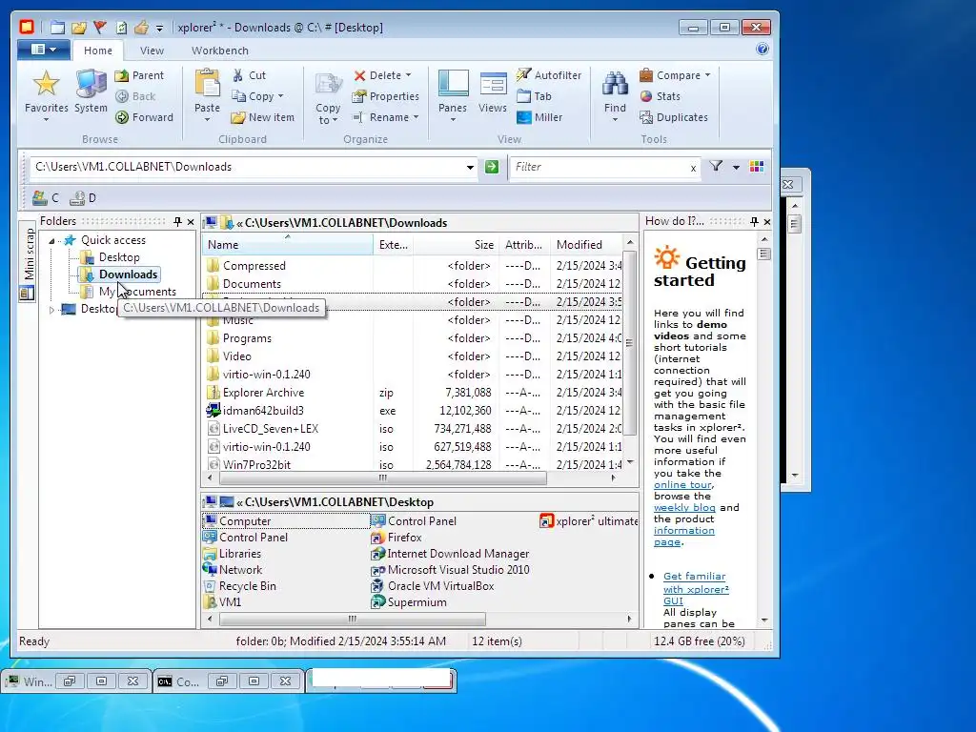The width and height of the screenshot is (976, 732).
Task: Click the green Go arrow button
Action: [492, 167]
